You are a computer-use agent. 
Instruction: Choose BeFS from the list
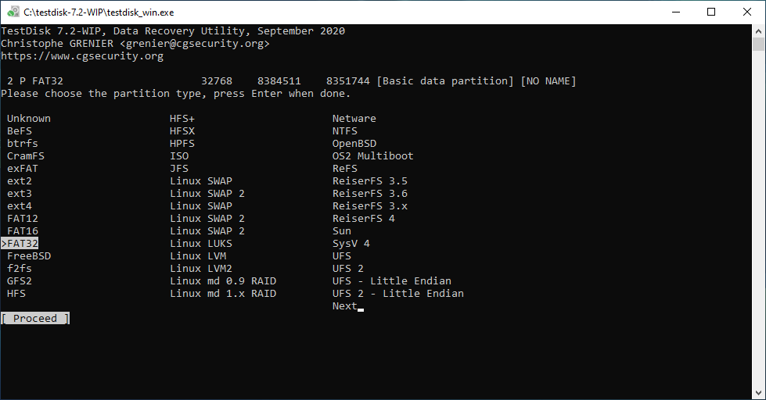click(20, 130)
